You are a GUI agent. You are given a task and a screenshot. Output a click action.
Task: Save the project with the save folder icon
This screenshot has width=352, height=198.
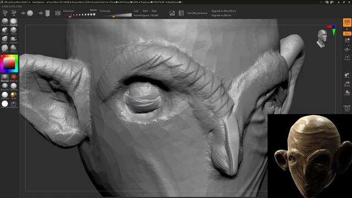14,13
